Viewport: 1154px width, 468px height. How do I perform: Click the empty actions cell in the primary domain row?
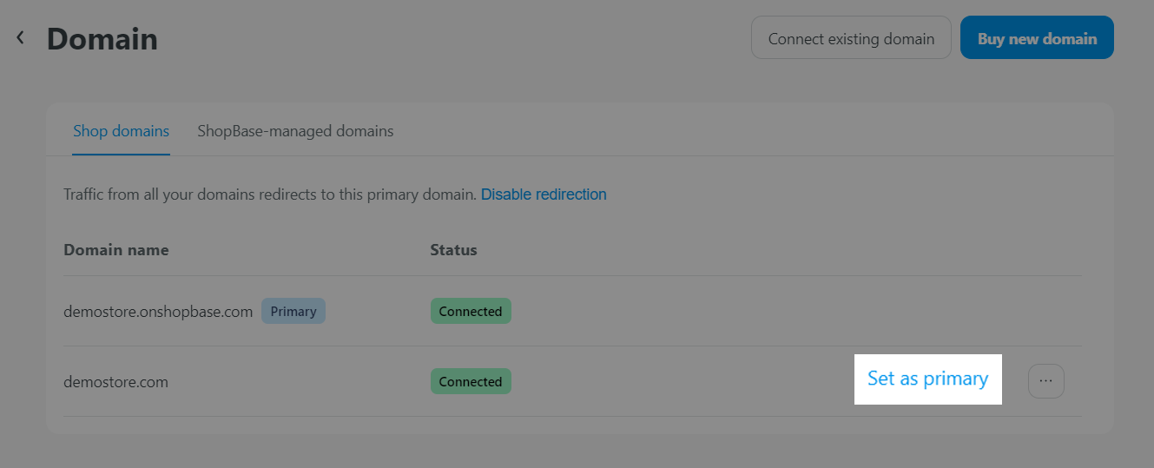pyautogui.click(x=955, y=311)
